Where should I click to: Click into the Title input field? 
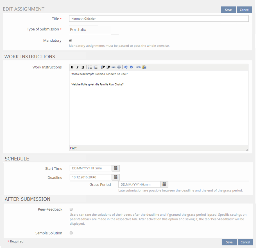(158, 19)
